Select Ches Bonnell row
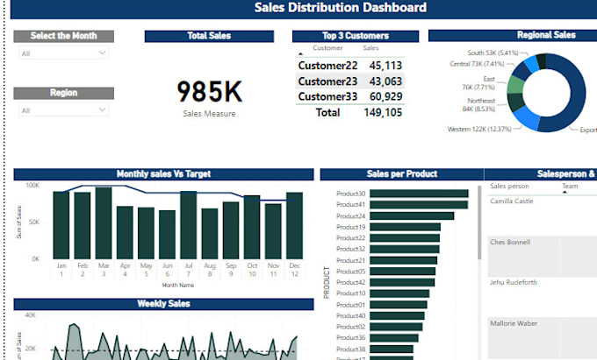The height and width of the screenshot is (360, 597). pos(543,256)
